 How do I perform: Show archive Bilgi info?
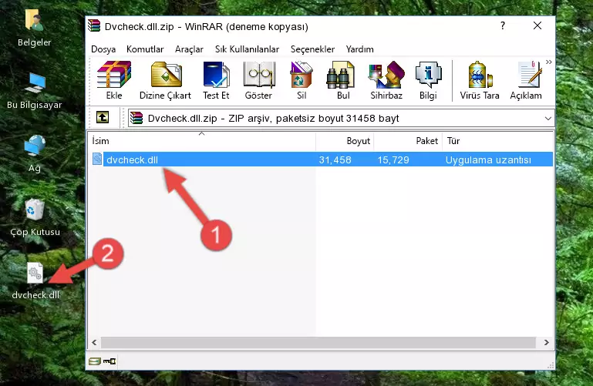click(428, 80)
